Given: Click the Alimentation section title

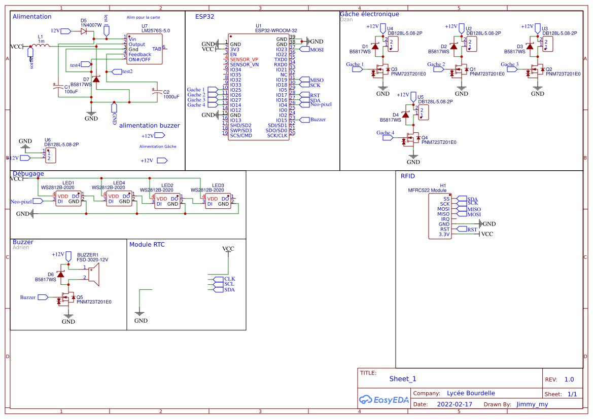Looking at the screenshot, I should [x=32, y=17].
